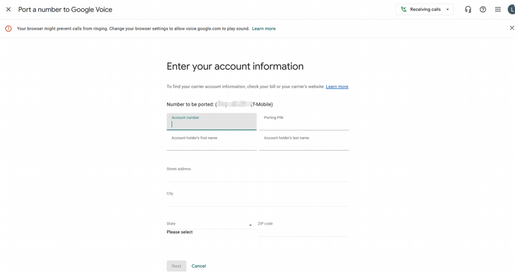
Task: Click the phone icon in Receiving calls
Action: point(404,10)
